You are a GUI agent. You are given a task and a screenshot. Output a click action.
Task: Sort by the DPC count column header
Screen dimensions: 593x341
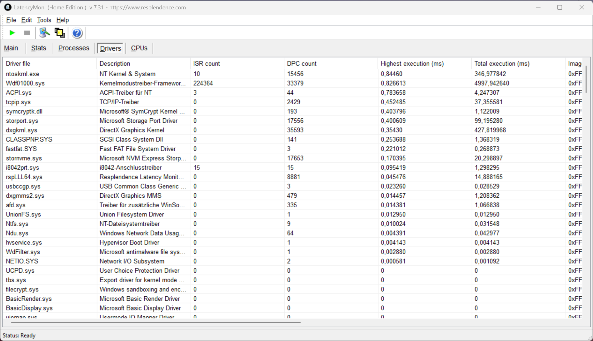[x=301, y=64]
